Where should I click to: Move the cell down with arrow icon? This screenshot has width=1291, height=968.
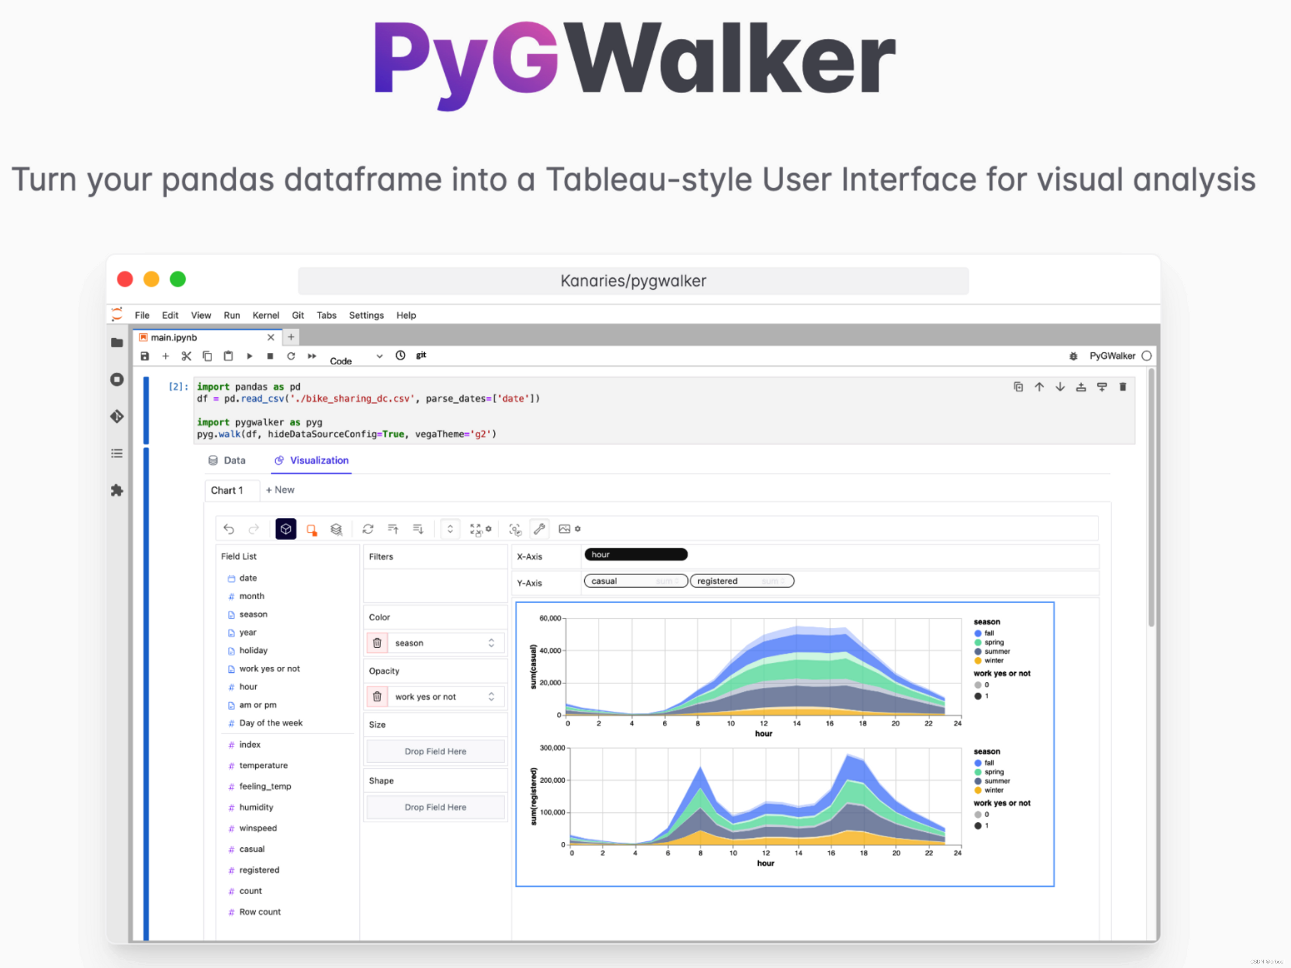click(x=1060, y=387)
